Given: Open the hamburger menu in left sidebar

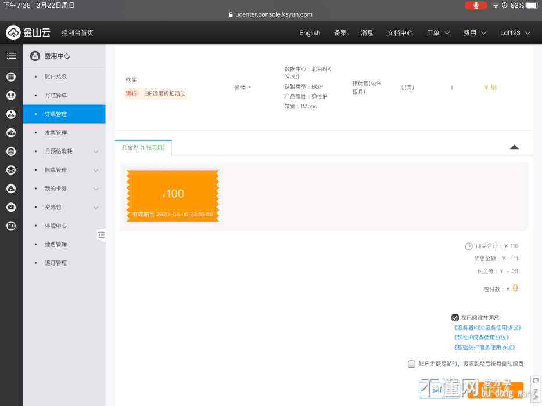Looking at the screenshot, I should [x=11, y=56].
